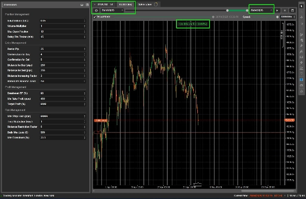306x199 pixels.
Task: Click the Entry Management section heading
Action: pyautogui.click(x=16, y=43)
